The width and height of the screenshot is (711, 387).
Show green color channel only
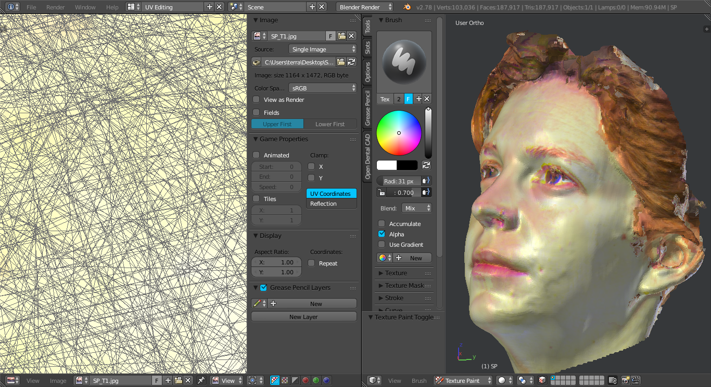316,381
